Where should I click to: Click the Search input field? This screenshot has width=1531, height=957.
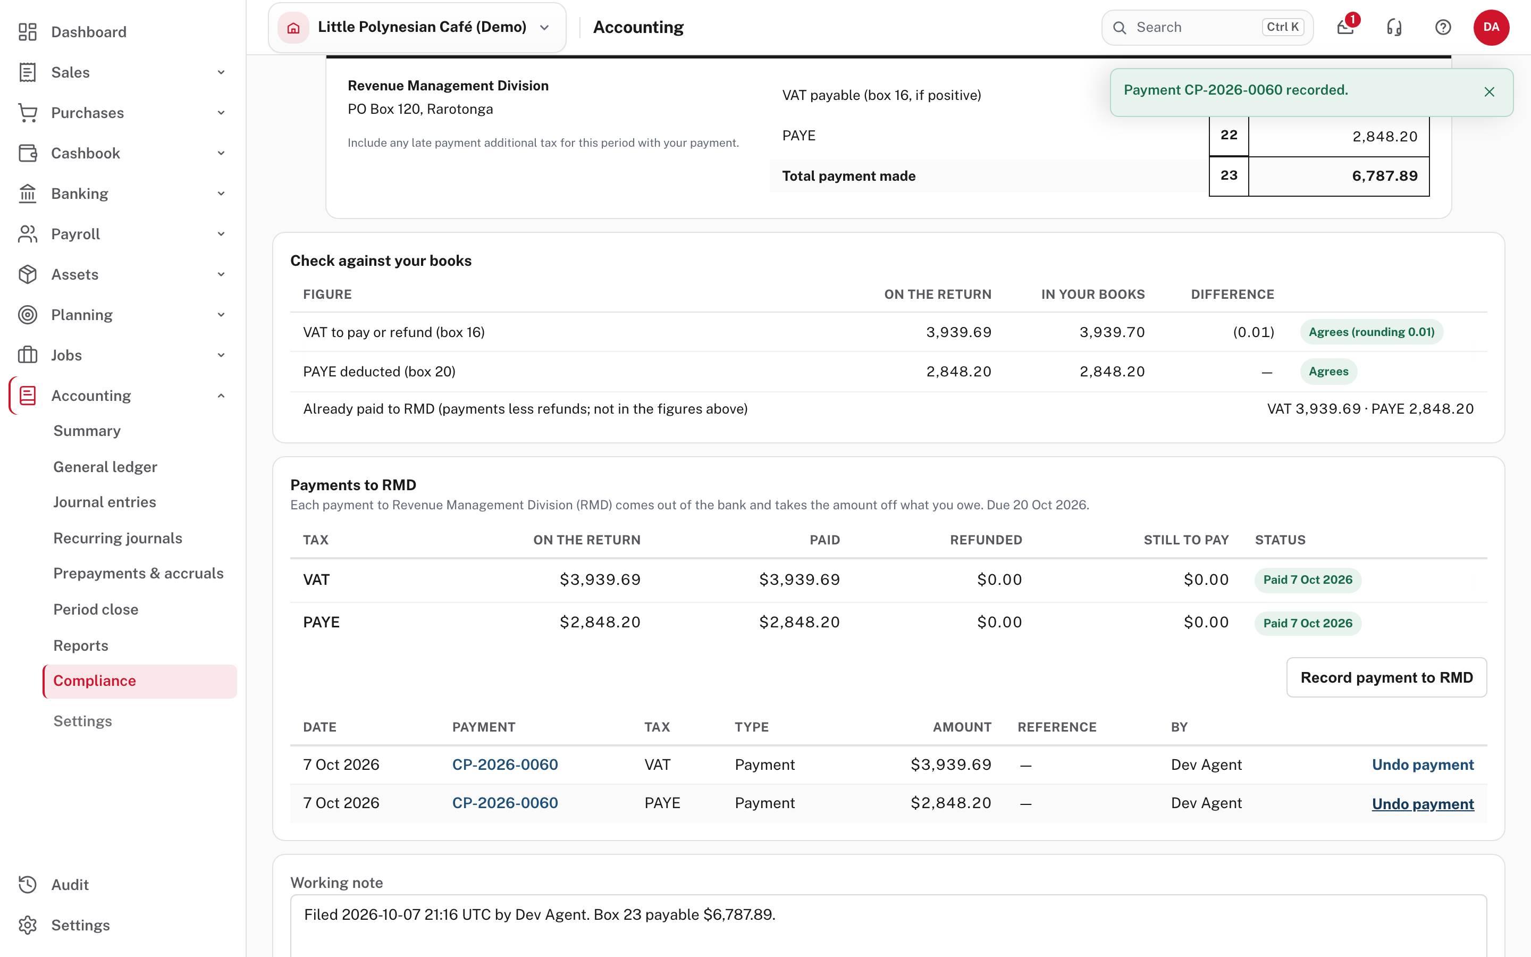pyautogui.click(x=1207, y=27)
